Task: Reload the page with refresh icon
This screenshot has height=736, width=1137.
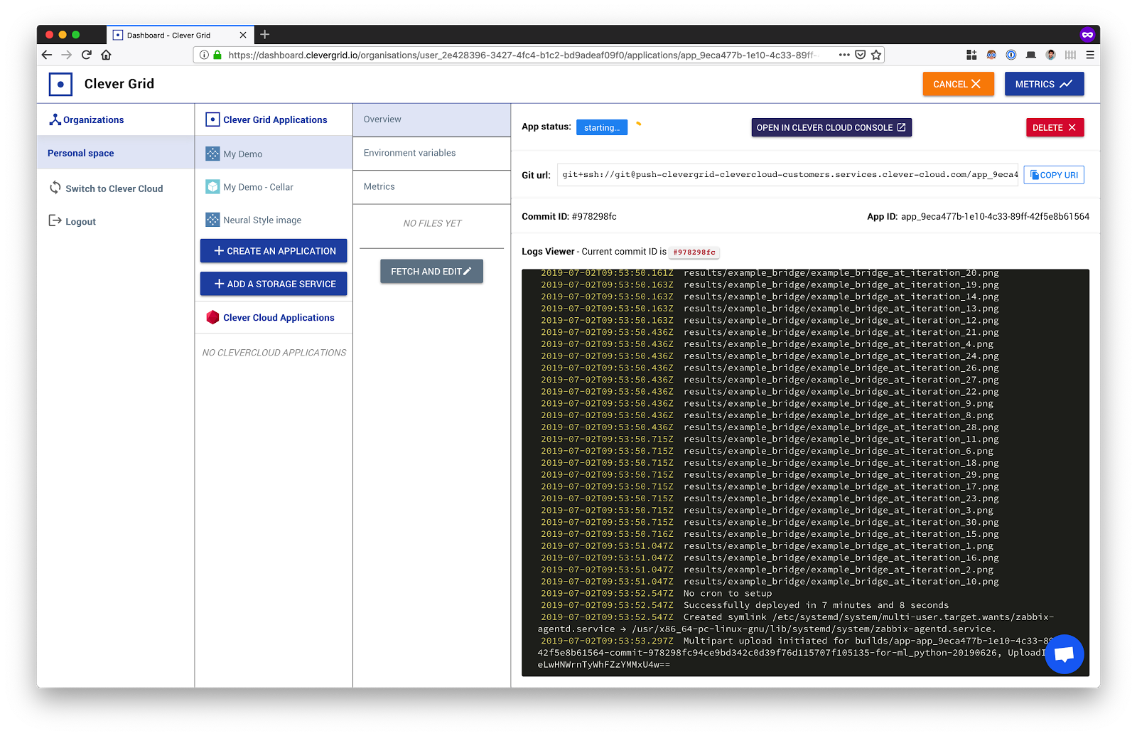Action: (x=87, y=55)
